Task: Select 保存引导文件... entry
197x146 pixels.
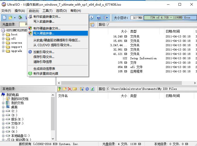Action: [x=58, y=57]
